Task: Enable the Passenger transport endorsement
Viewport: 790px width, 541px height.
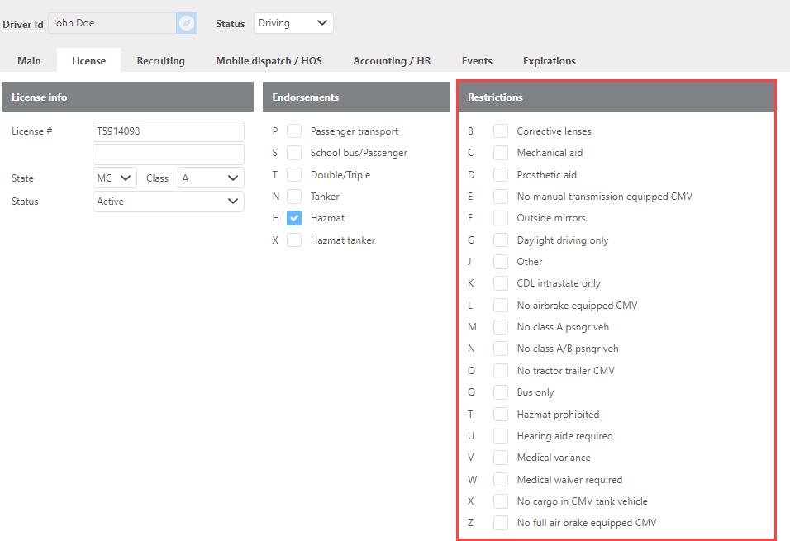Action: coord(294,131)
